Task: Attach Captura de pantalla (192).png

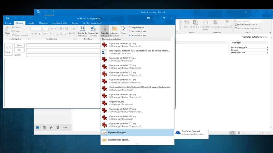Action: (137, 74)
